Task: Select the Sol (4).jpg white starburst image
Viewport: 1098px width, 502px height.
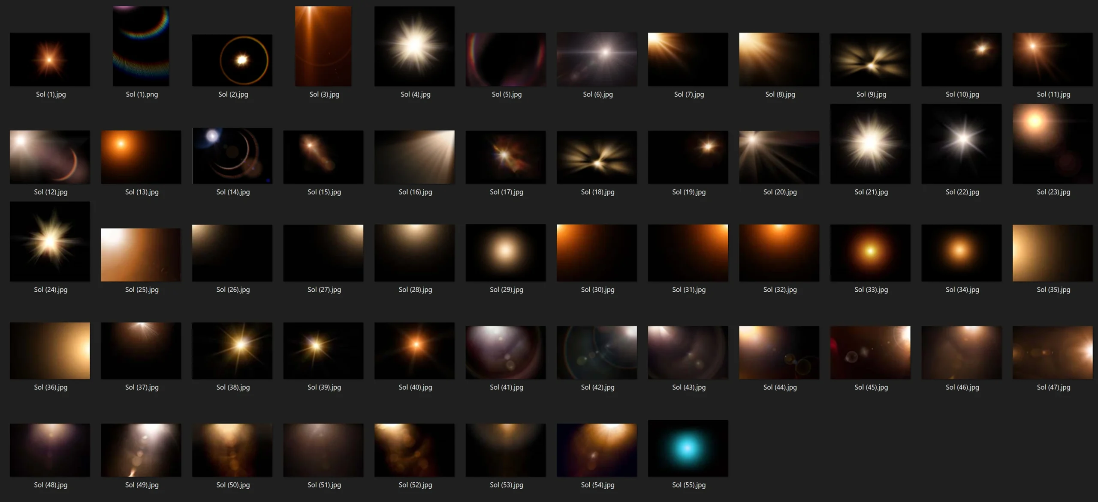Action: pyautogui.click(x=414, y=46)
